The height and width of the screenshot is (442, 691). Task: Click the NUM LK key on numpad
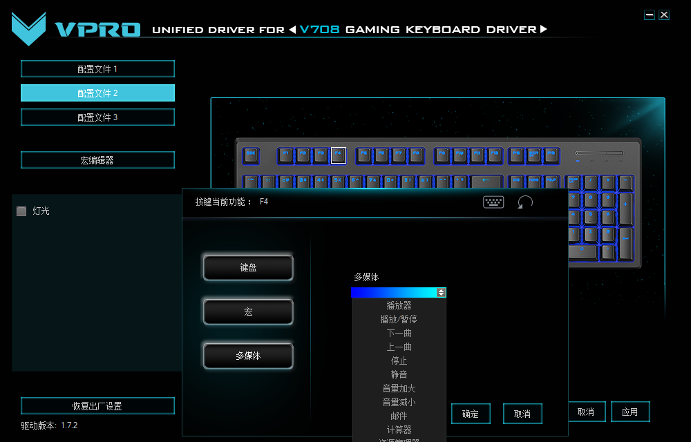pyautogui.click(x=574, y=182)
